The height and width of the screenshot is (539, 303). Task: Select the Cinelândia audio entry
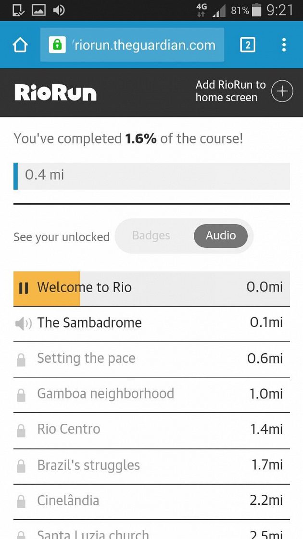coord(151,502)
